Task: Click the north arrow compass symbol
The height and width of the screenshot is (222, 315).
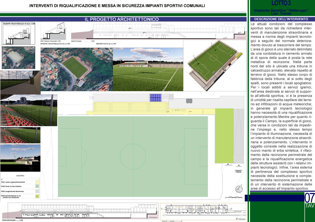Action: (239, 189)
